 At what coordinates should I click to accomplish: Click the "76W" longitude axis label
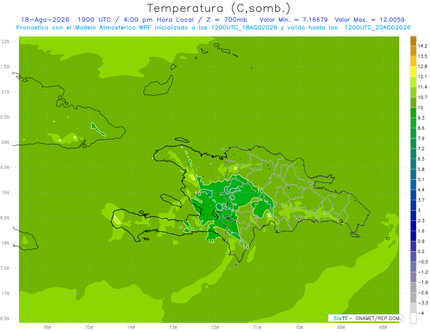(47, 328)
